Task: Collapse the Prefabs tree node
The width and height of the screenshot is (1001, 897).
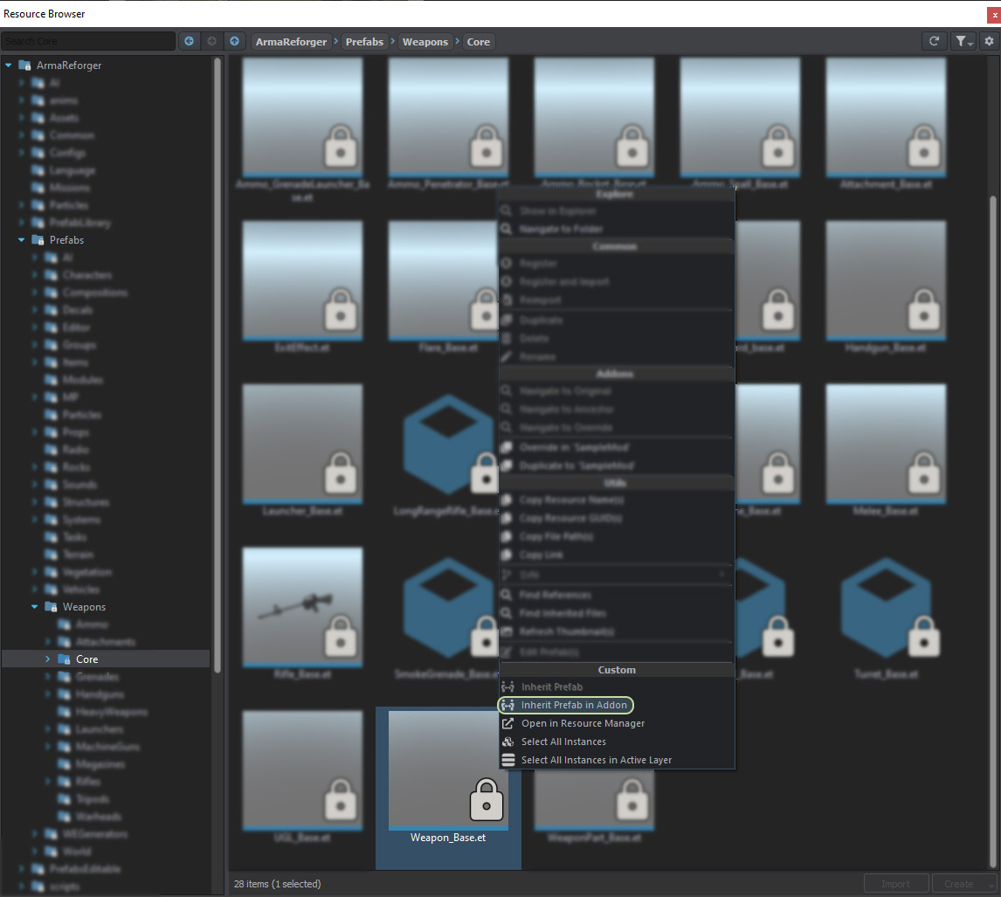Action: pyautogui.click(x=20, y=239)
